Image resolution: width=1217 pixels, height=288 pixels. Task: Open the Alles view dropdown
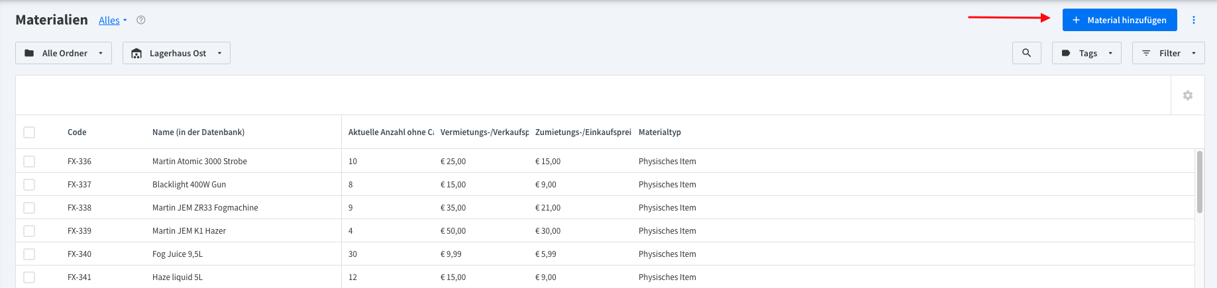113,21
